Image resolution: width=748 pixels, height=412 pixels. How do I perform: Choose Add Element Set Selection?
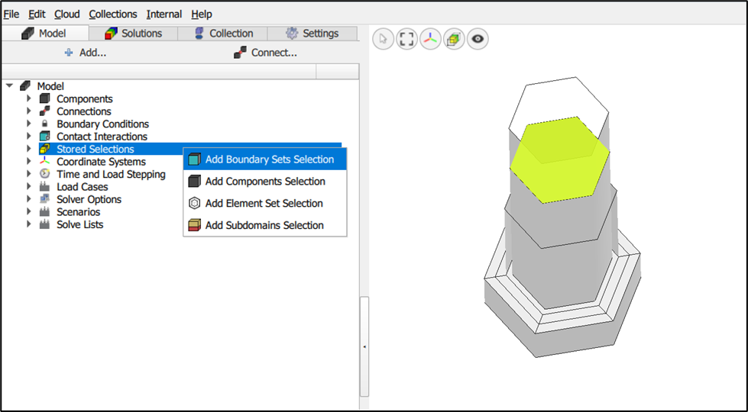tap(265, 204)
